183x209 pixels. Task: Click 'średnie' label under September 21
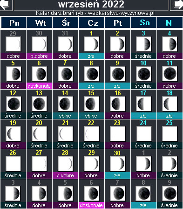[65, 146]
